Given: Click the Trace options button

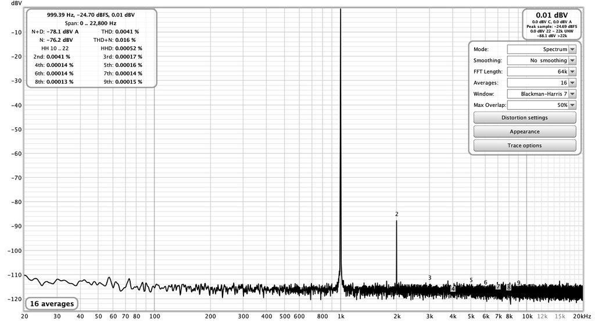Looking at the screenshot, I should (x=525, y=145).
